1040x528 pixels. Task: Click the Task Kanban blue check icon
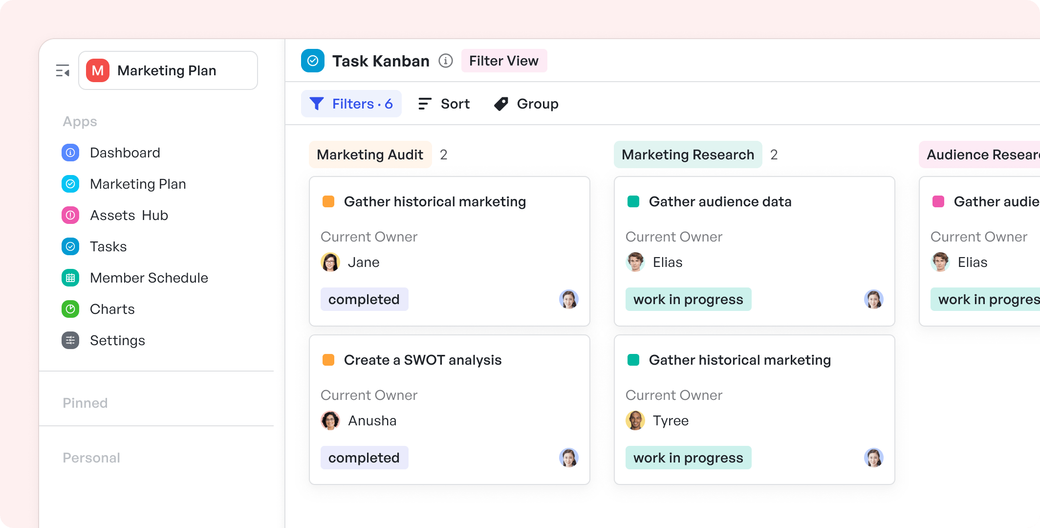click(x=313, y=61)
